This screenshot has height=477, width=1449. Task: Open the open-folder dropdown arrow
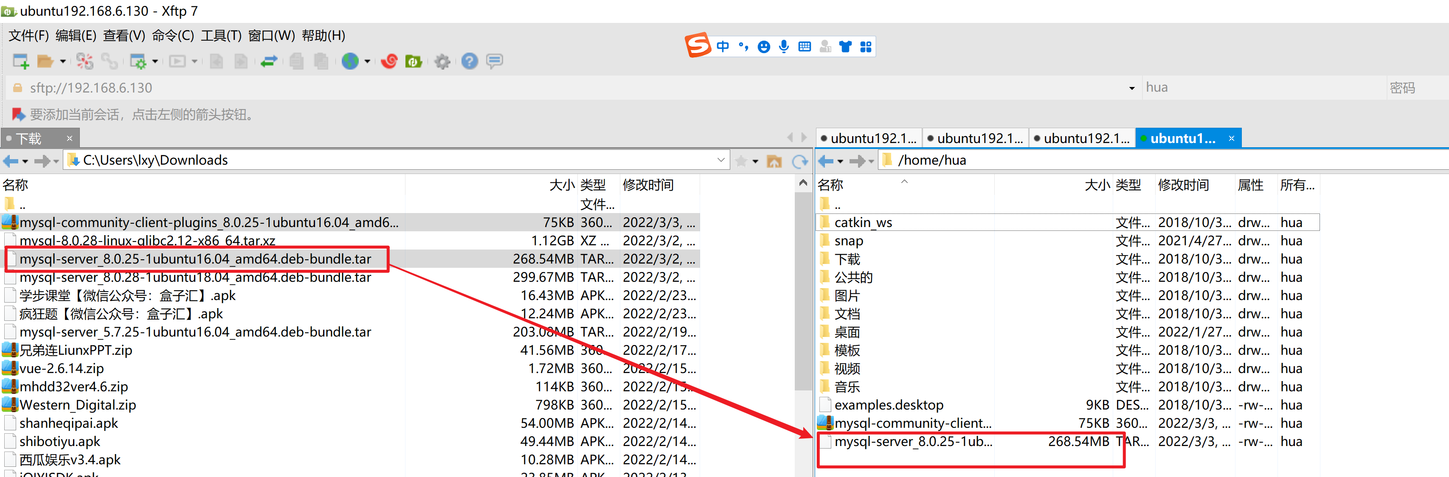click(63, 61)
